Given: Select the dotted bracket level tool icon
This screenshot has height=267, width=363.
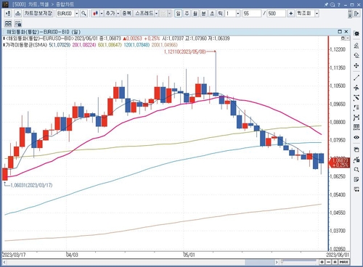Looking at the screenshot, I should 356,108.
